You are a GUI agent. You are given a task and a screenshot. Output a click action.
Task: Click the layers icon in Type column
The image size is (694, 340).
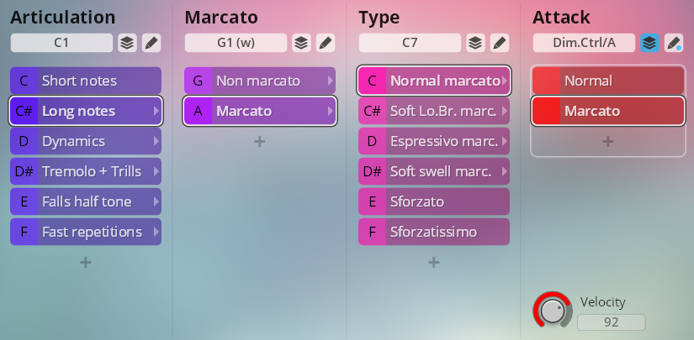coord(474,43)
